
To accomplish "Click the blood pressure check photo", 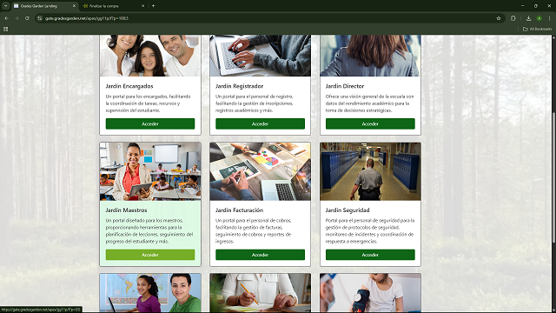I will (370, 293).
